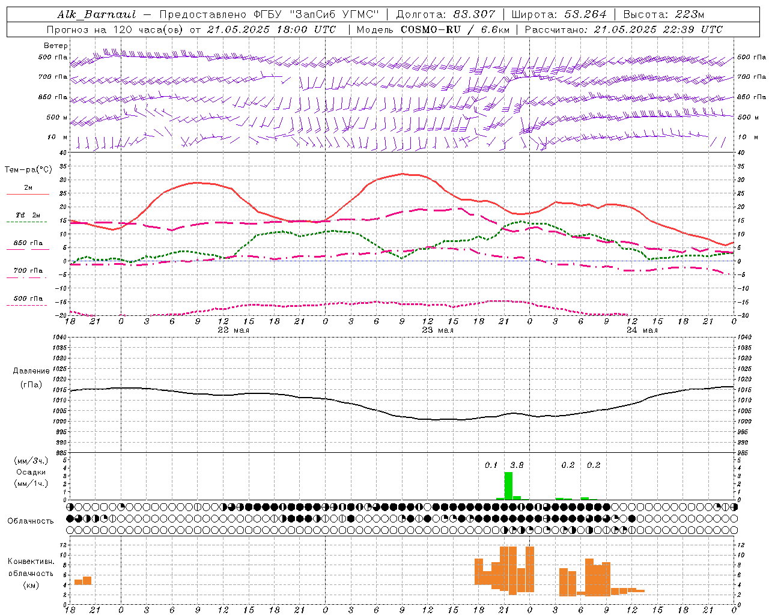
Task: Click the '500 гПа' entry in temperature legend
Action: click(x=28, y=298)
